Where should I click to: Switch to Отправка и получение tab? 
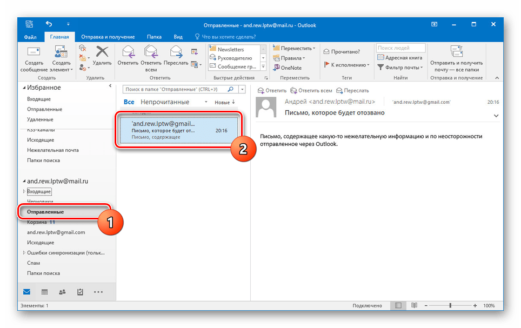(x=108, y=37)
